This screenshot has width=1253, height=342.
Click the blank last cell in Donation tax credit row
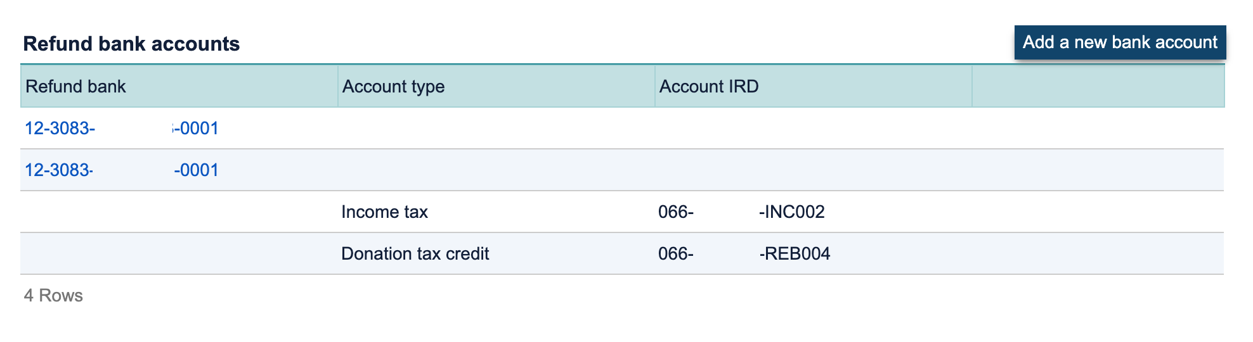1098,253
